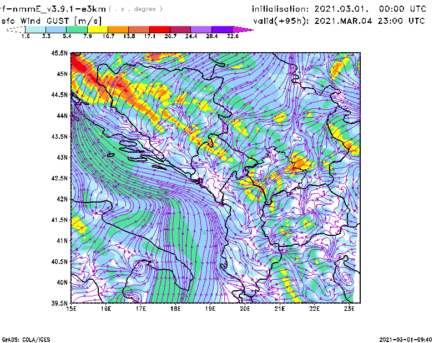Click the valid date '2021.MAR.04'
Screen dimensions: 444x343
click(x=343, y=21)
